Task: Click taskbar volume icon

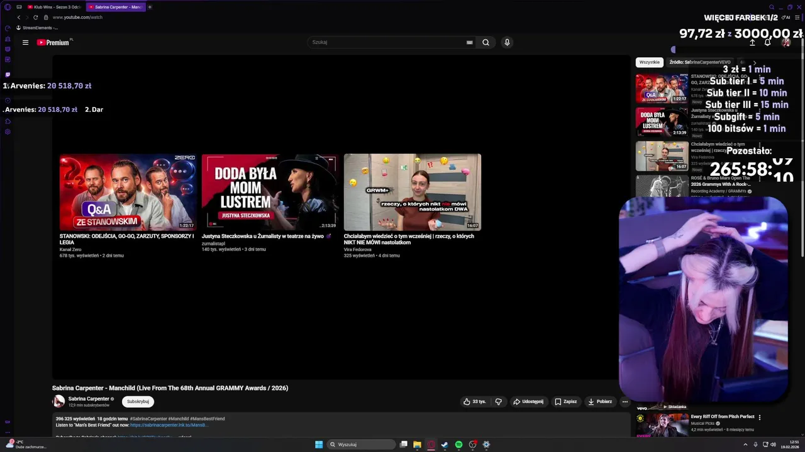Action: point(773,444)
